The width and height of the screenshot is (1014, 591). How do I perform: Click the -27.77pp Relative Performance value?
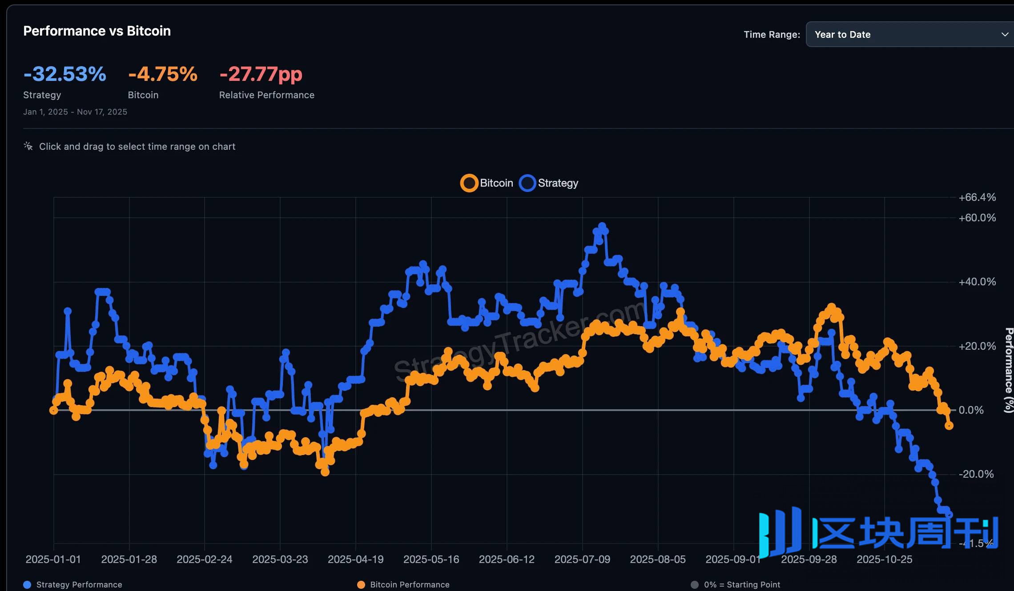click(x=262, y=74)
